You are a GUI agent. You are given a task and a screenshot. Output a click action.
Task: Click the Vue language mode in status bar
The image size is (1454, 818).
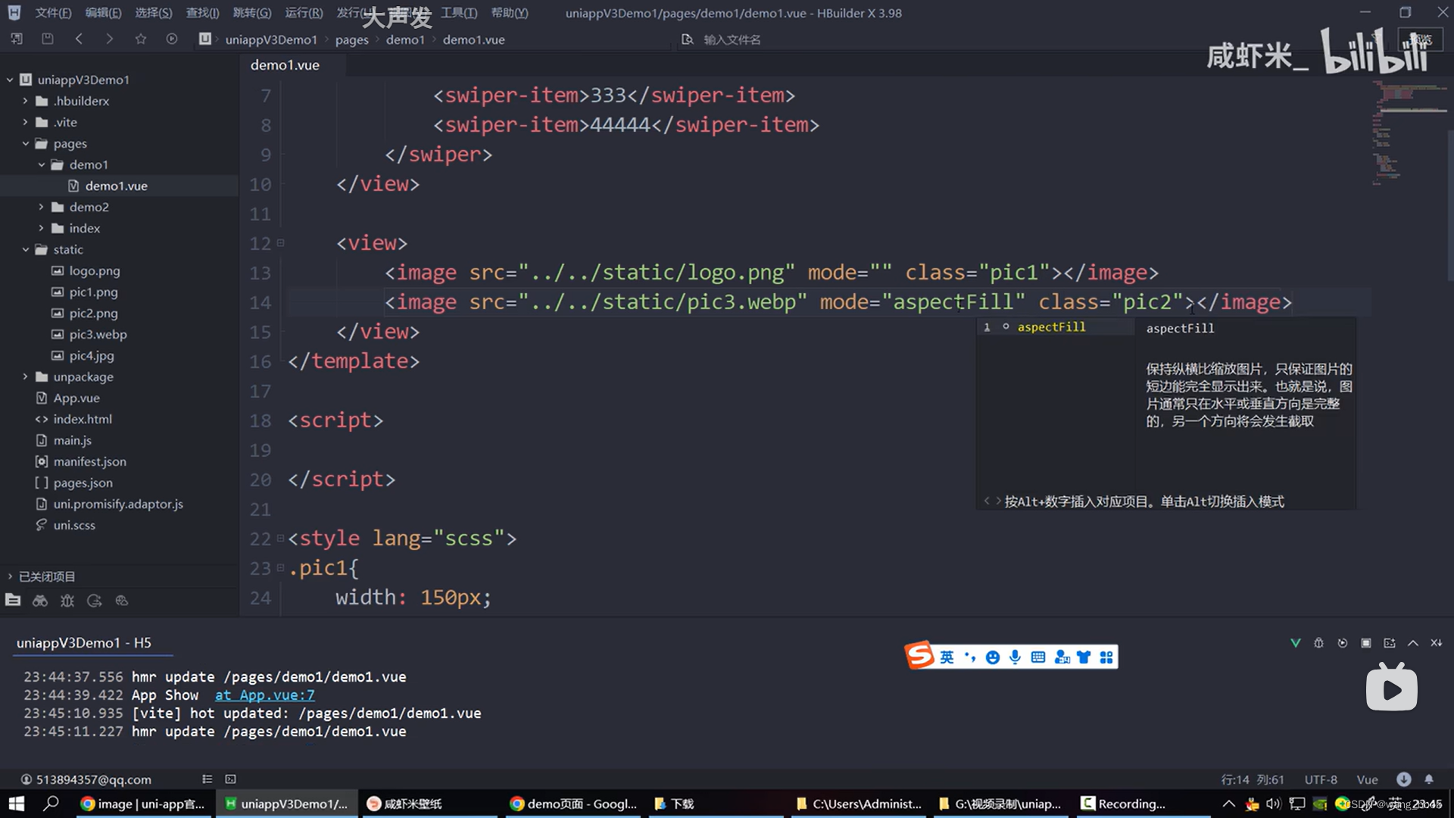tap(1367, 779)
